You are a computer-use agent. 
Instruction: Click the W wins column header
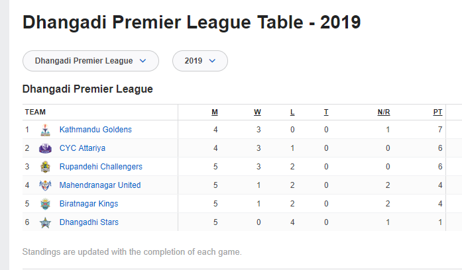pyautogui.click(x=257, y=112)
